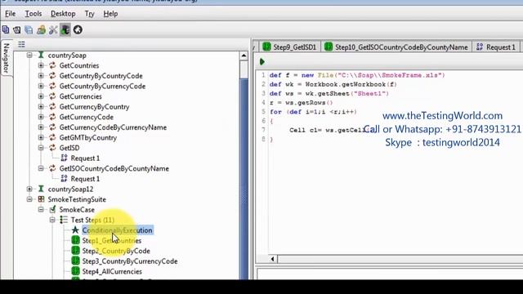Click the Step2_CountryByCode green step icon
The image size is (523, 294).
(75, 251)
